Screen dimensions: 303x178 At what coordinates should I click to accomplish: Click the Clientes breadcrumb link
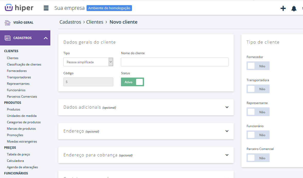click(x=95, y=22)
